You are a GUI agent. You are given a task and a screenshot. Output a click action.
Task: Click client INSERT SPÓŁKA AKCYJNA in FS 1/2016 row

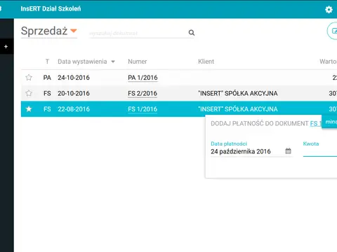pyautogui.click(x=238, y=109)
